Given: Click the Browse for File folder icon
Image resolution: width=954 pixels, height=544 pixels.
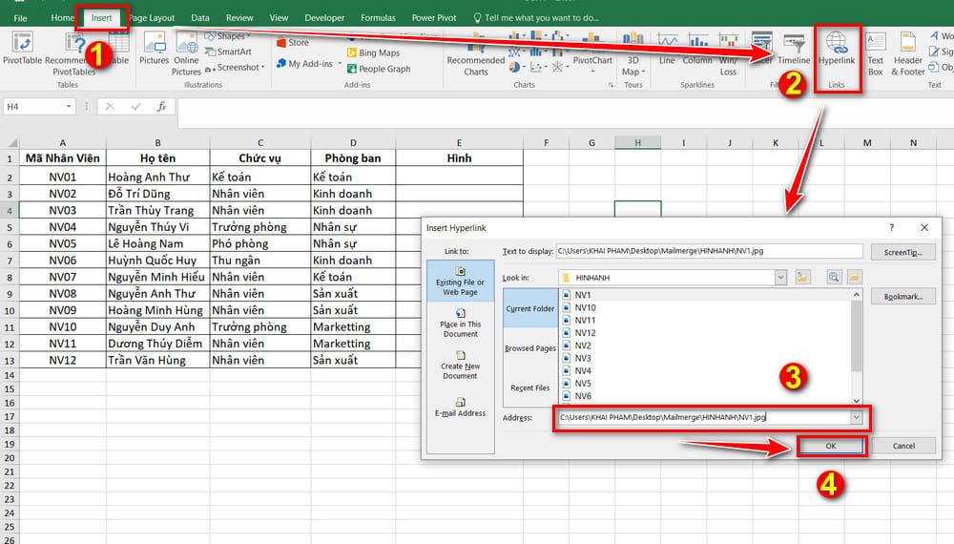Looking at the screenshot, I should (x=854, y=277).
